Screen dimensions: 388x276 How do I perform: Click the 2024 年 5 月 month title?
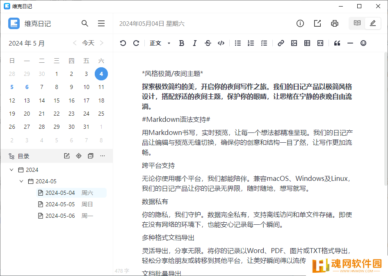(27, 43)
